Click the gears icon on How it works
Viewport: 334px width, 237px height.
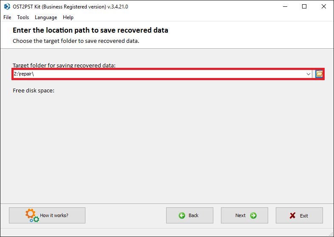coord(32,215)
